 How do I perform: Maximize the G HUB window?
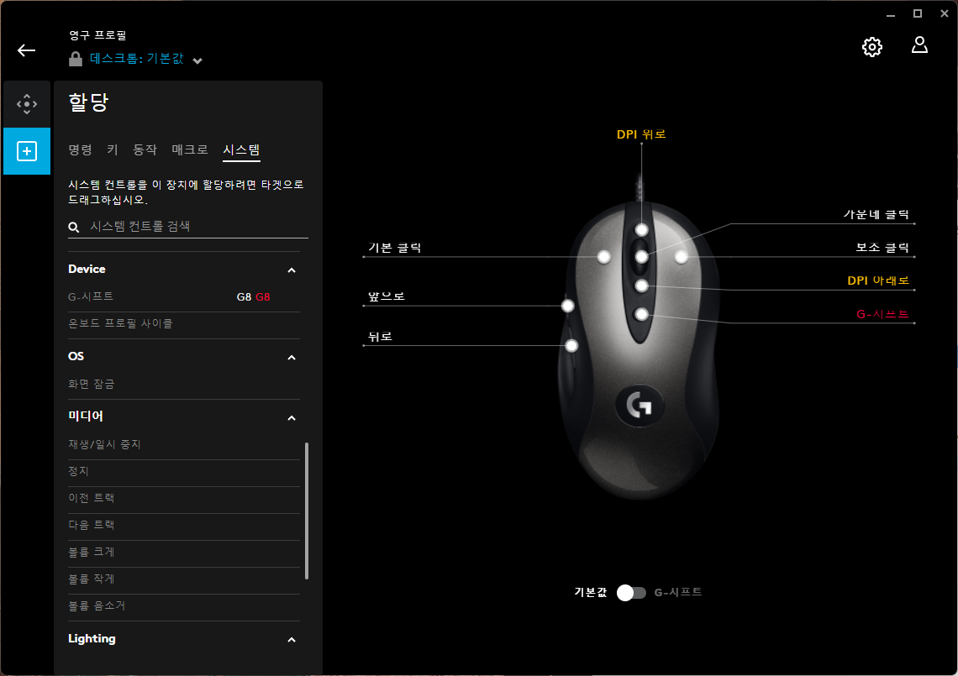917,13
